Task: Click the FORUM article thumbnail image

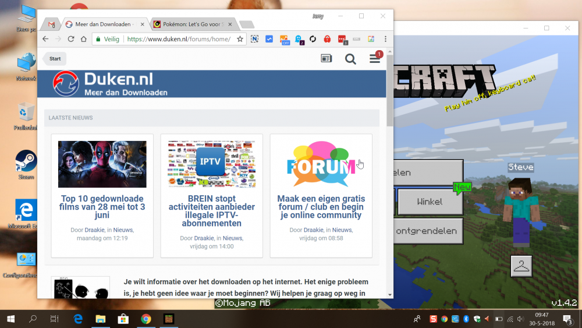Action: [321, 164]
